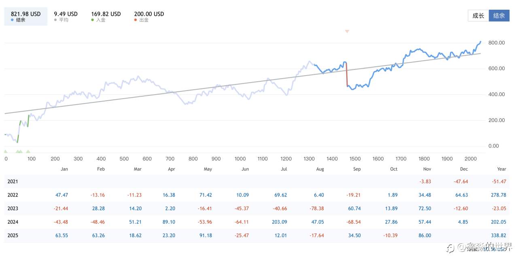Image resolution: width=518 pixels, height=262 pixels.
Task: Click the green deposit marker near 100
Action: click(x=28, y=152)
